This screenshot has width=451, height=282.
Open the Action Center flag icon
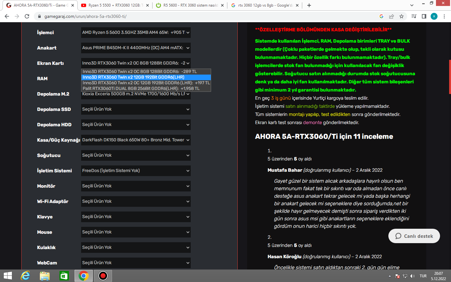pyautogui.click(x=397, y=276)
